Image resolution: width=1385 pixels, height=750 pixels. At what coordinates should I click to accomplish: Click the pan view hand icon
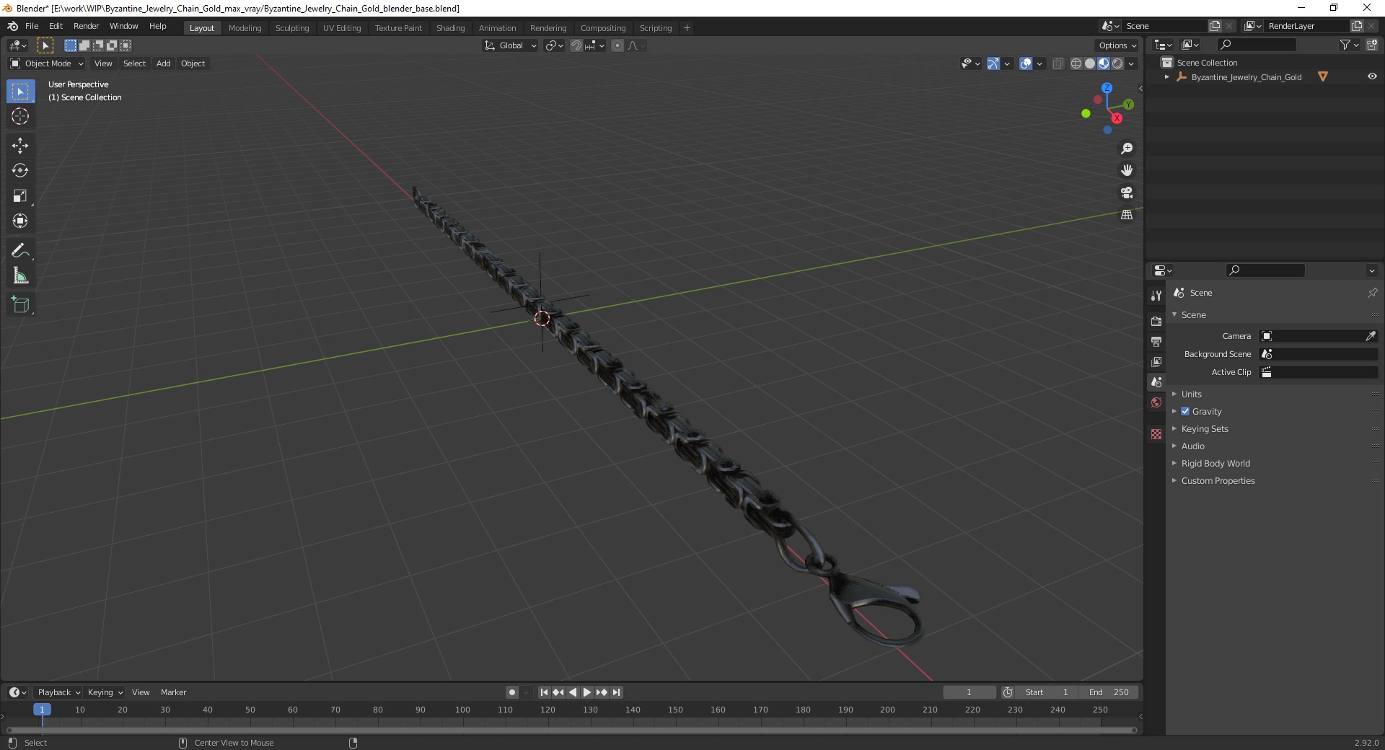pyautogui.click(x=1127, y=170)
